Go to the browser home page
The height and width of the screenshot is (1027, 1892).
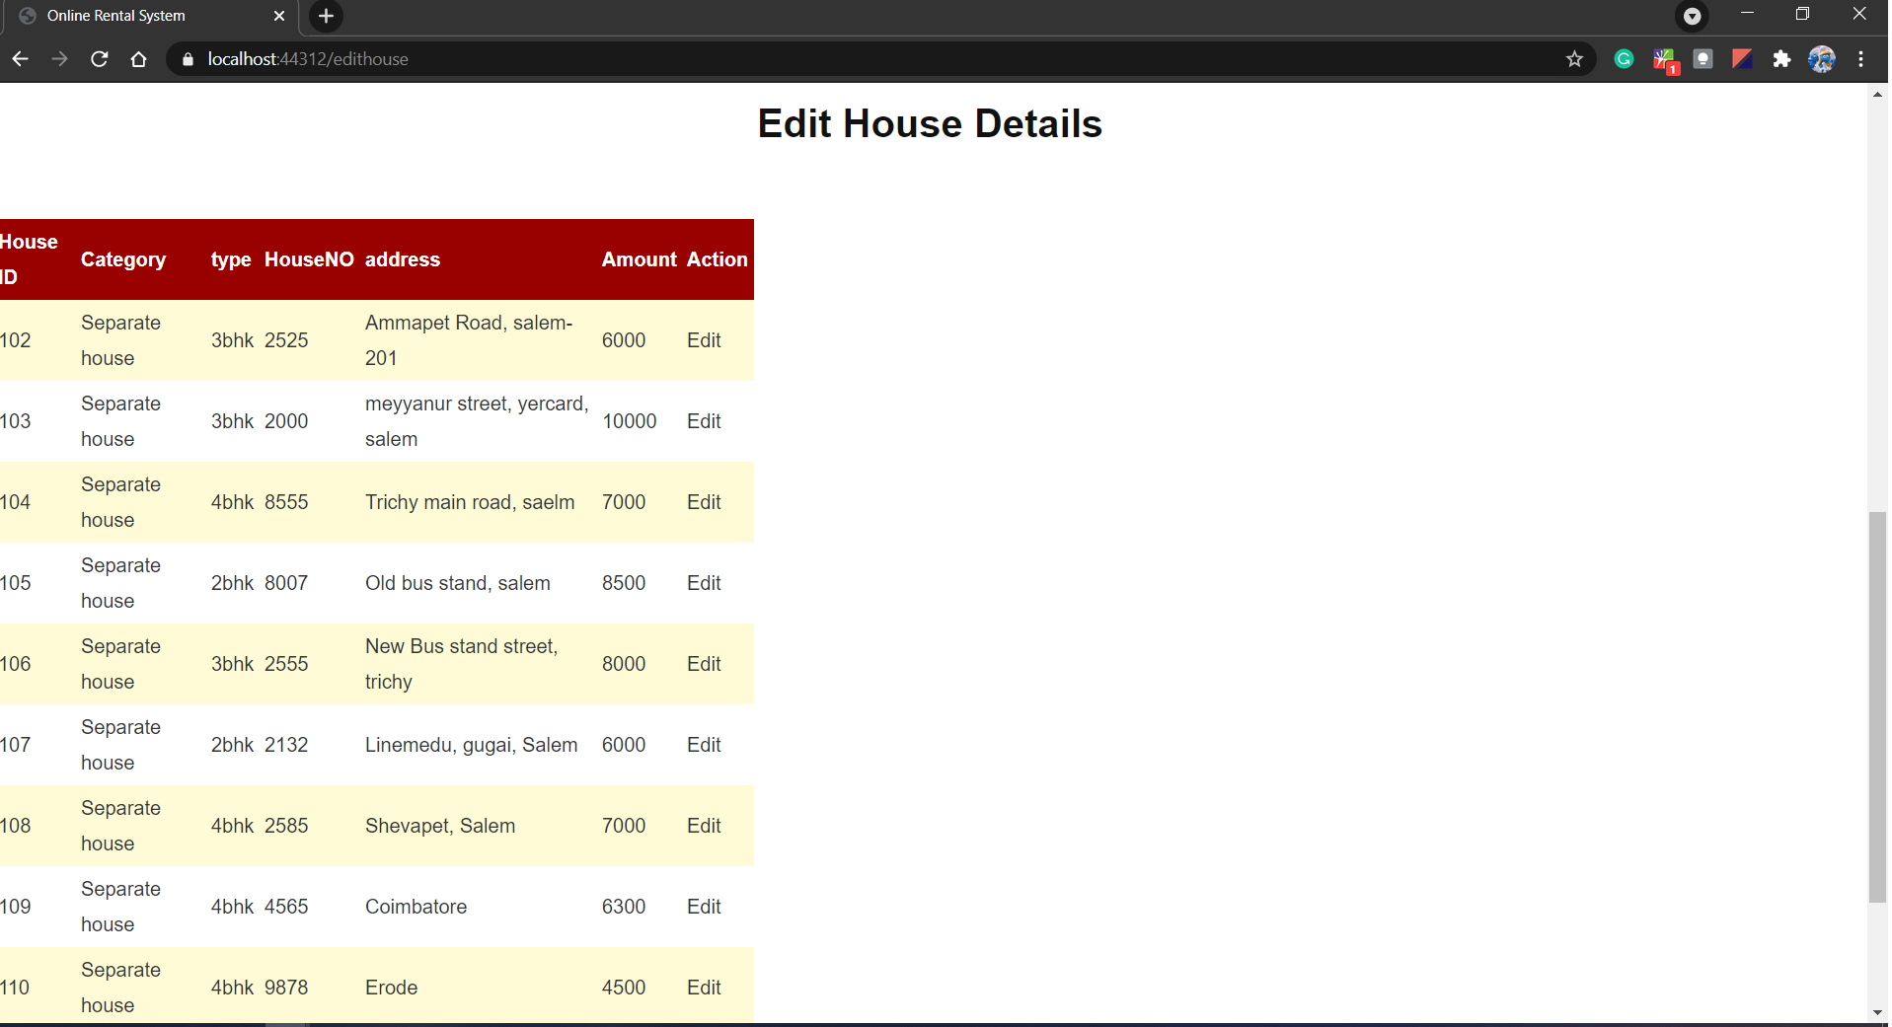(x=138, y=59)
